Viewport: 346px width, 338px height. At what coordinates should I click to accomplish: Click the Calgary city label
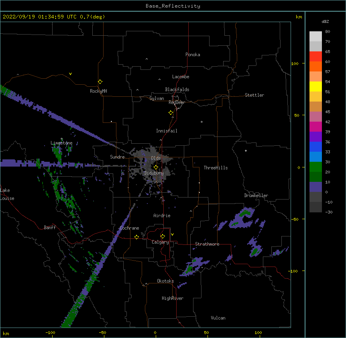pyautogui.click(x=160, y=242)
